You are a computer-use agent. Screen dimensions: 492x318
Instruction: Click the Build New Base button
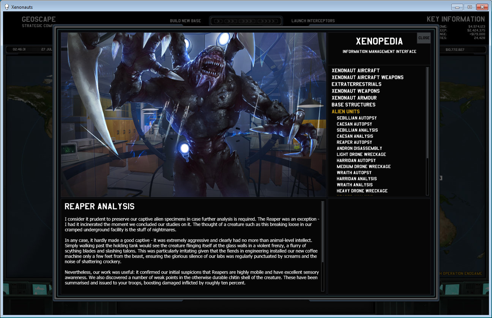point(185,21)
